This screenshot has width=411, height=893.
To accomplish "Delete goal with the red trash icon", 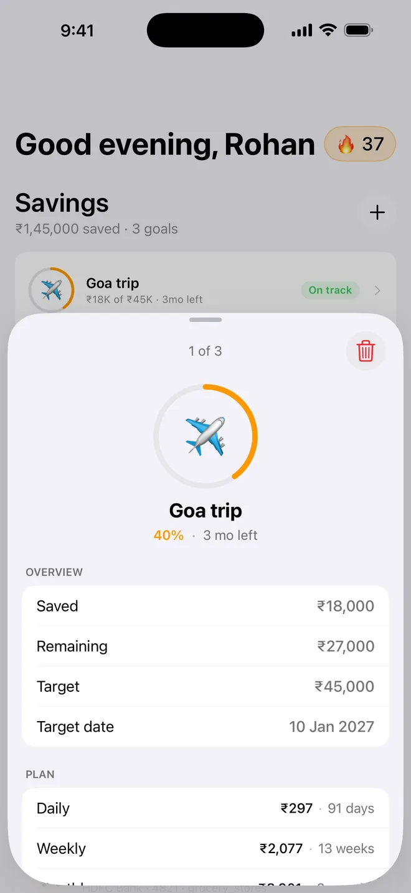I will pyautogui.click(x=366, y=351).
